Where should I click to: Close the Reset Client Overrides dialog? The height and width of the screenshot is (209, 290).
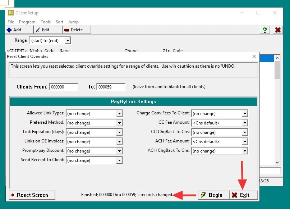[254, 56]
